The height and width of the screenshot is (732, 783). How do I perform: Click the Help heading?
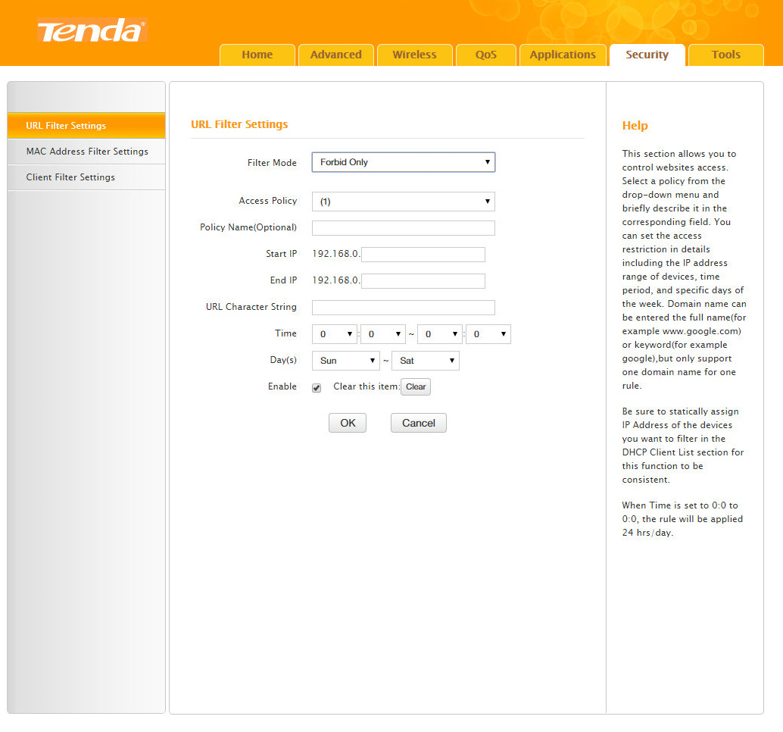tap(635, 126)
